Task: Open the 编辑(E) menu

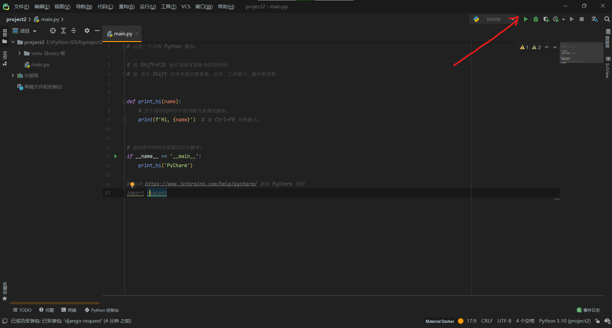Action: click(42, 7)
